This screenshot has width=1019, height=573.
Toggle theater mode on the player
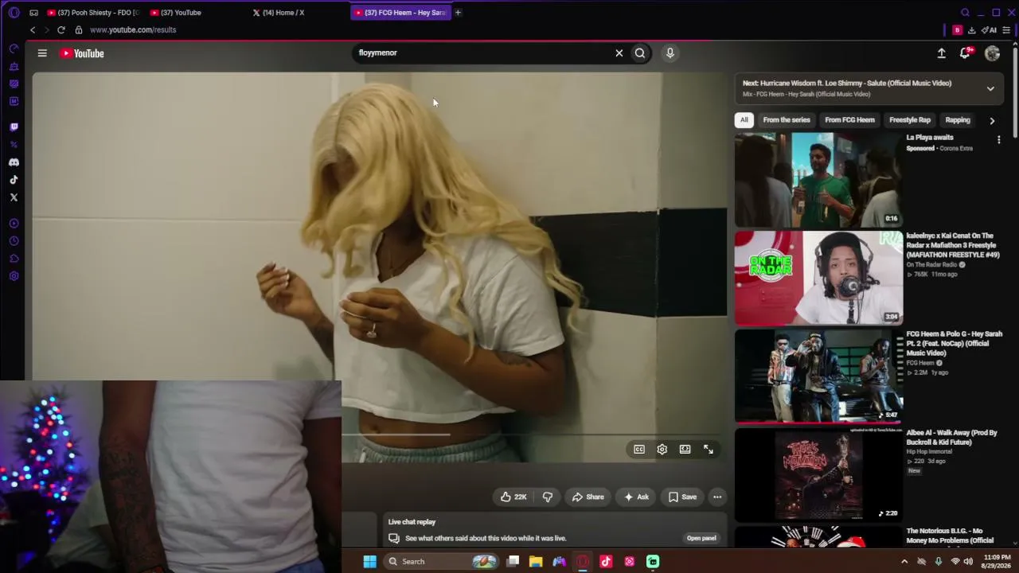pyautogui.click(x=685, y=450)
